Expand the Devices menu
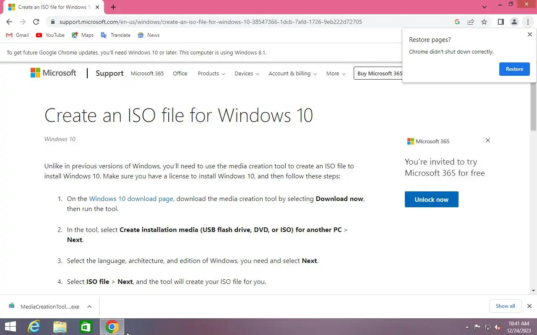Viewport: 537px width, 335px height. tap(247, 73)
